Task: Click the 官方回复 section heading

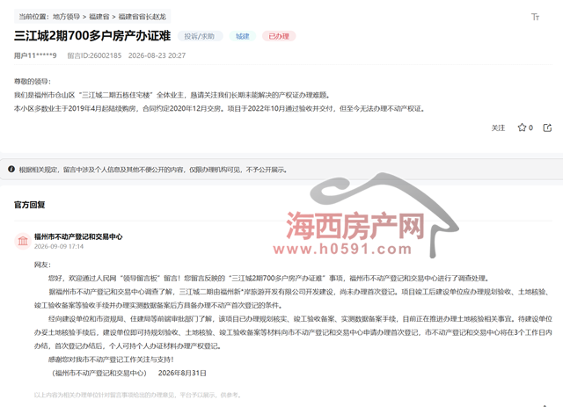Action: (29, 205)
